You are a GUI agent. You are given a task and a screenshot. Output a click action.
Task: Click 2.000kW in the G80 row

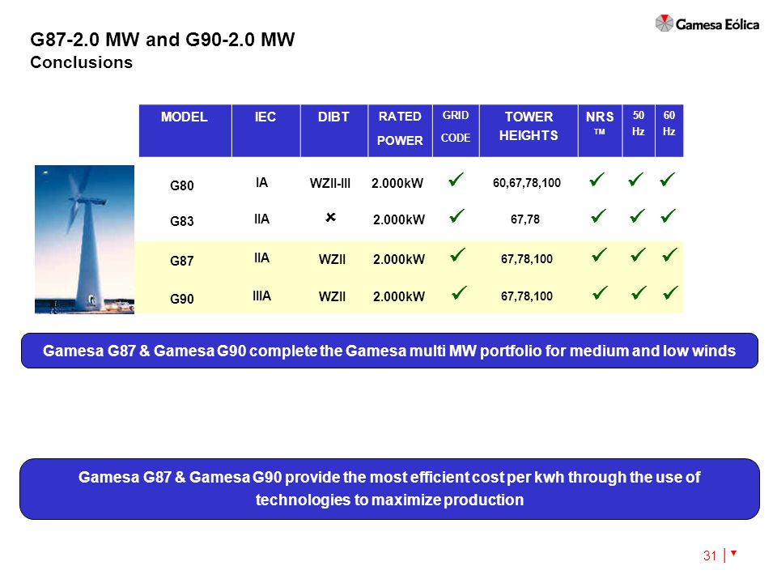[x=397, y=183]
